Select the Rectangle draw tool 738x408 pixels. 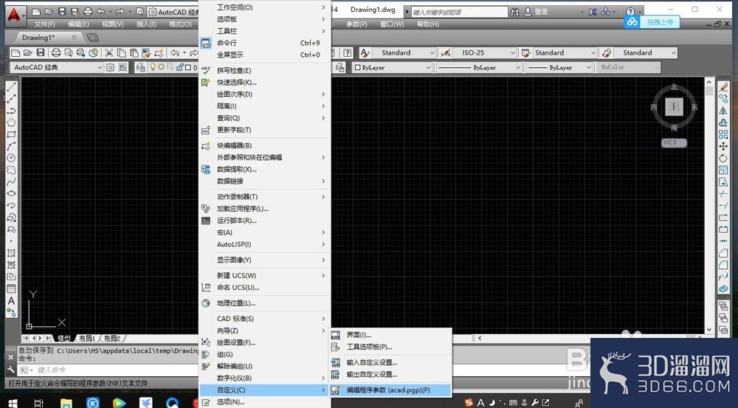pos(11,134)
